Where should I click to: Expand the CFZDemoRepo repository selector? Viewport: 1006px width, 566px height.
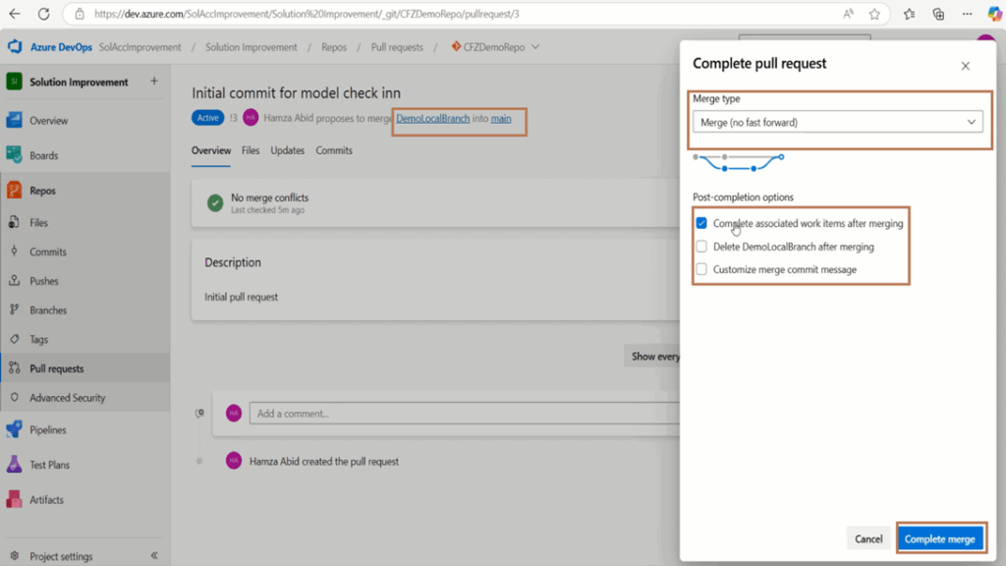click(x=535, y=47)
